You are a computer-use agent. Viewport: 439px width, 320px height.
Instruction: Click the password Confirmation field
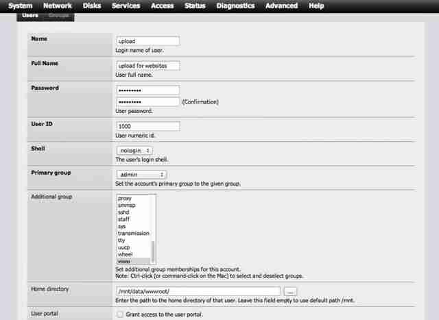click(147, 102)
